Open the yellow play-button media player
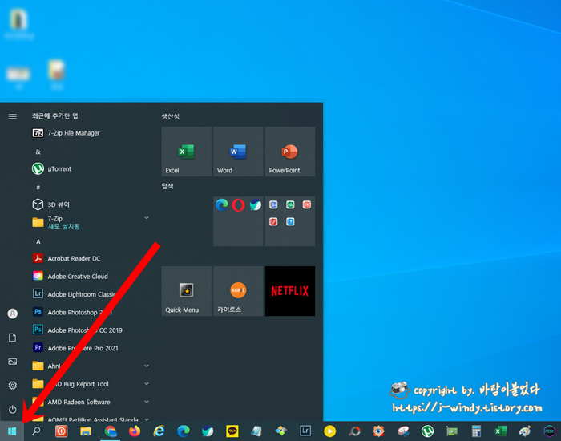Viewport: 561px width, 441px height. coord(329,431)
